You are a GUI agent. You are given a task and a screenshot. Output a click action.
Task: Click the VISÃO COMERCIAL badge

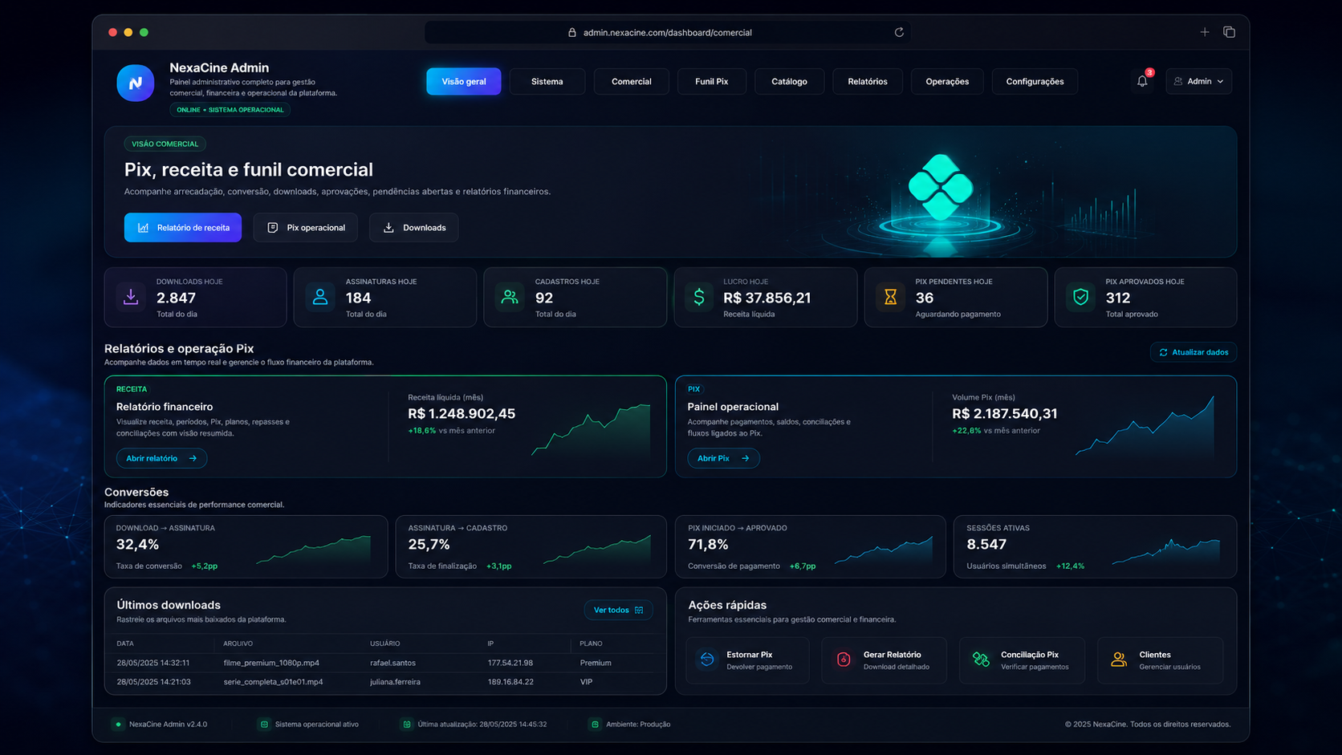click(x=165, y=144)
